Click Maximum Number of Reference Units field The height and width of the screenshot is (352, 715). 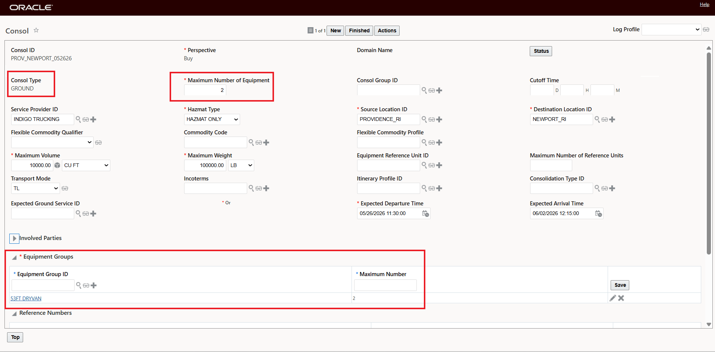coord(551,165)
